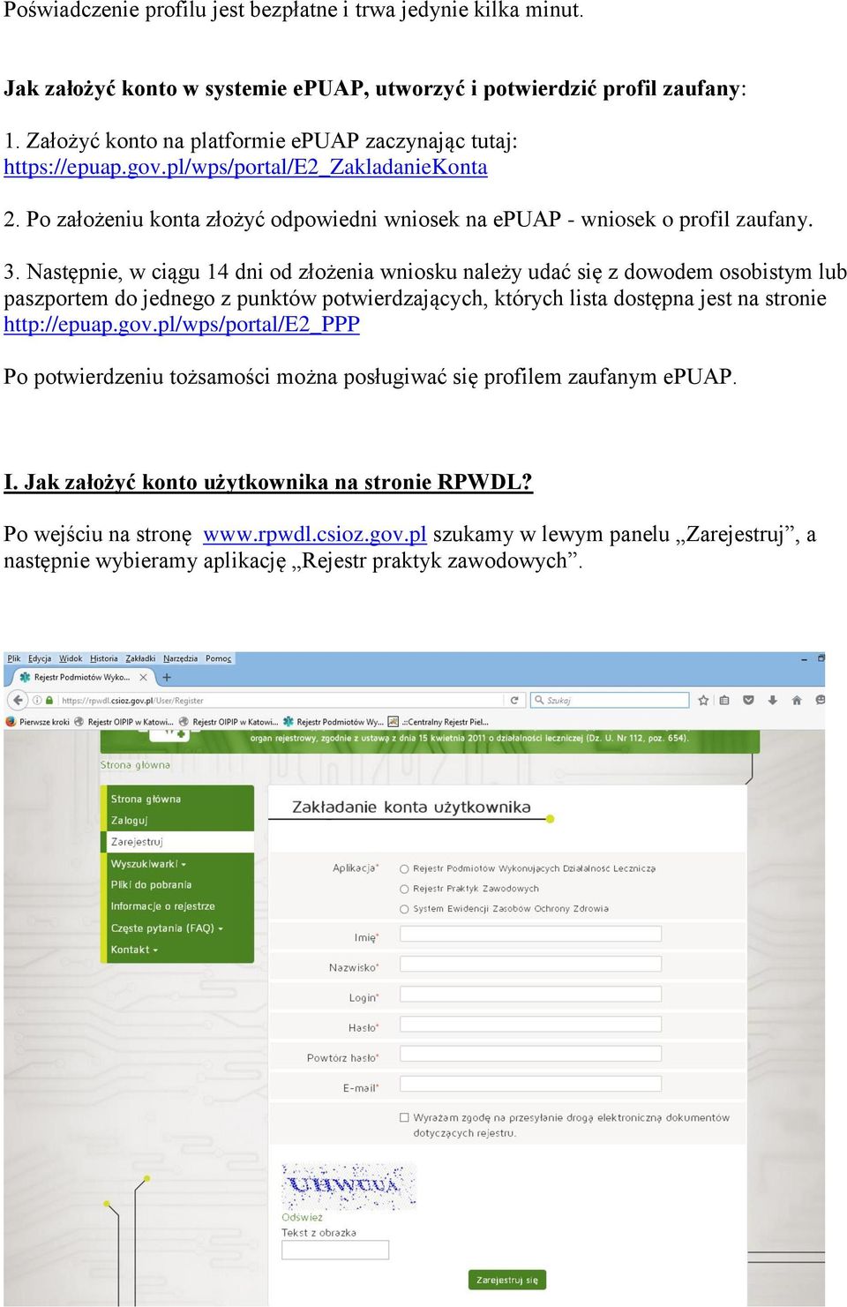Check the consent for electronic documents checkbox
The width and height of the screenshot is (847, 1307).
(405, 1117)
